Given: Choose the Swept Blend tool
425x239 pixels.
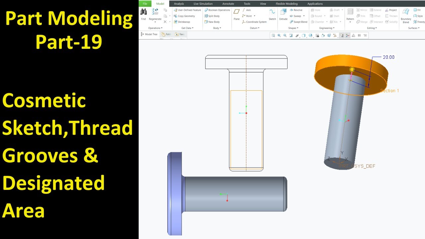Looking at the screenshot, I should pos(298,22).
